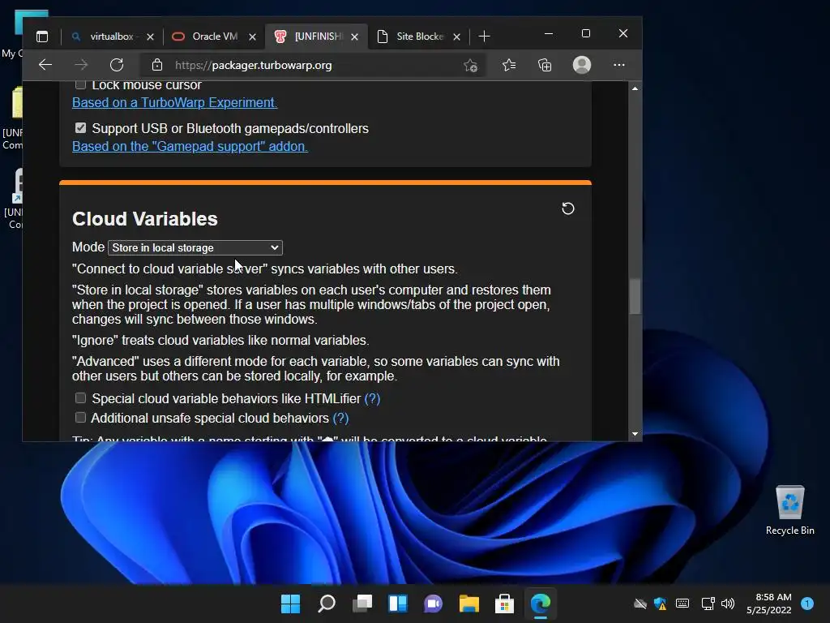Open Based on the Gamepad support addon link

[190, 146]
